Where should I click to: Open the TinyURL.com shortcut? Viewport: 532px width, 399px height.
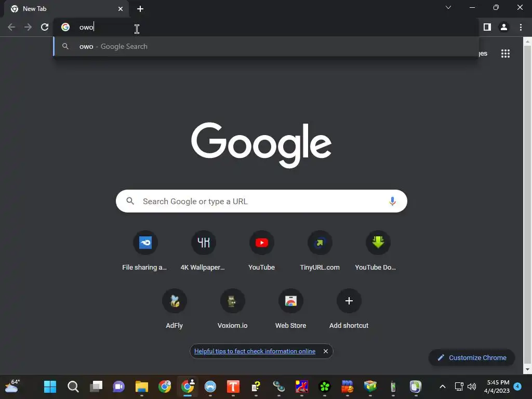[x=320, y=251]
